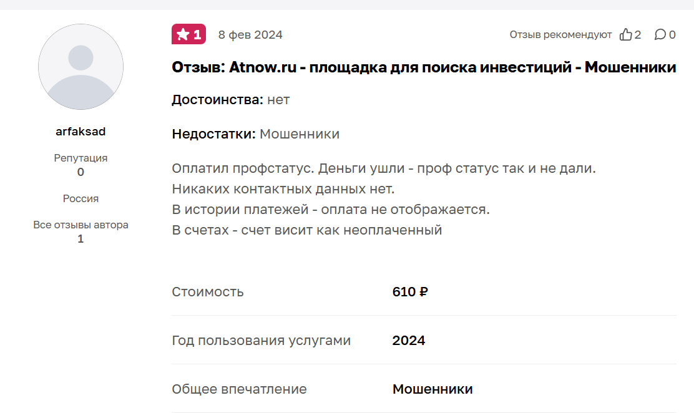
Task: Open arfaksad's user profile
Action: [x=81, y=132]
